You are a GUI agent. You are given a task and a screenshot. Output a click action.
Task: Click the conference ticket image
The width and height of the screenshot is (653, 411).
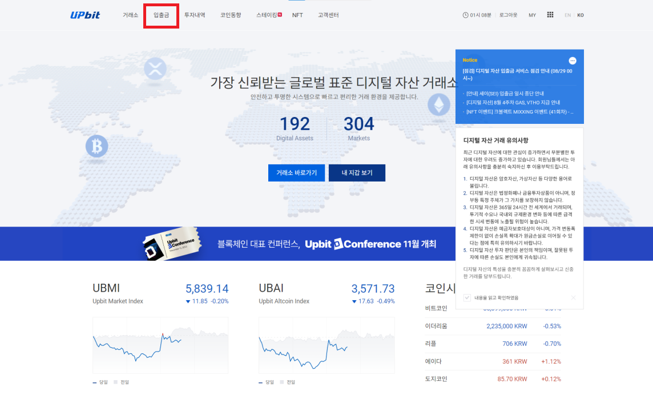(x=172, y=244)
